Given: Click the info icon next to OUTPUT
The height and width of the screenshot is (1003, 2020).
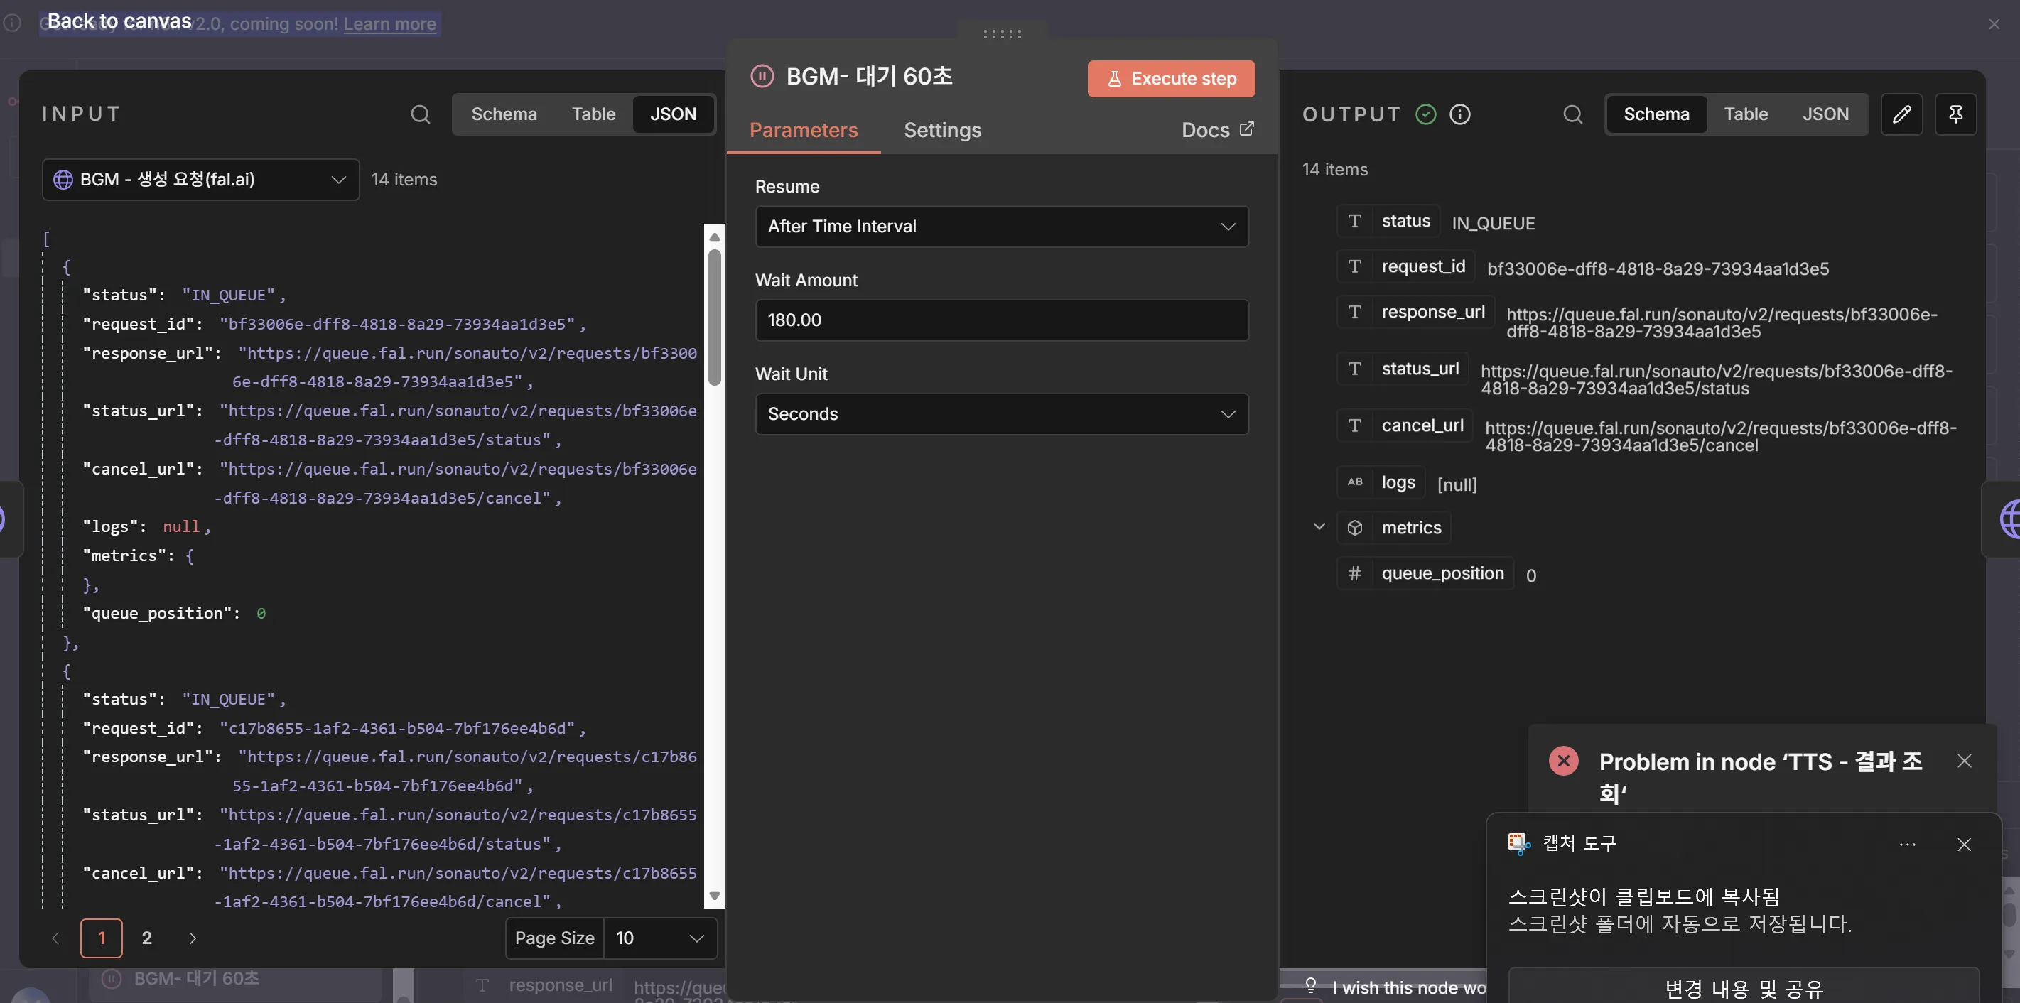Looking at the screenshot, I should (1460, 114).
